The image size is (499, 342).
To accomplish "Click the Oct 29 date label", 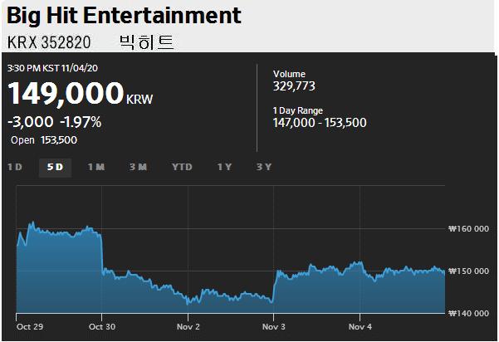I will 28,326.
